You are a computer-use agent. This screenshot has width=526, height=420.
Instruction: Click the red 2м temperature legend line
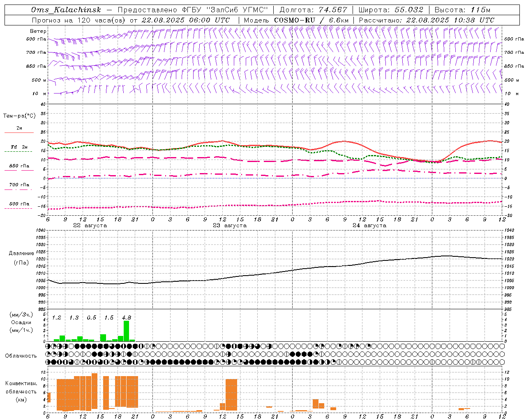tap(19, 132)
